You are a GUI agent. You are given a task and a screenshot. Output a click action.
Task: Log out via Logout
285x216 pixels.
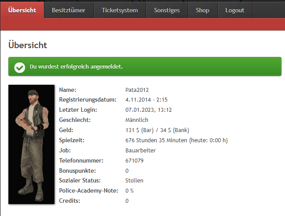pyautogui.click(x=235, y=10)
